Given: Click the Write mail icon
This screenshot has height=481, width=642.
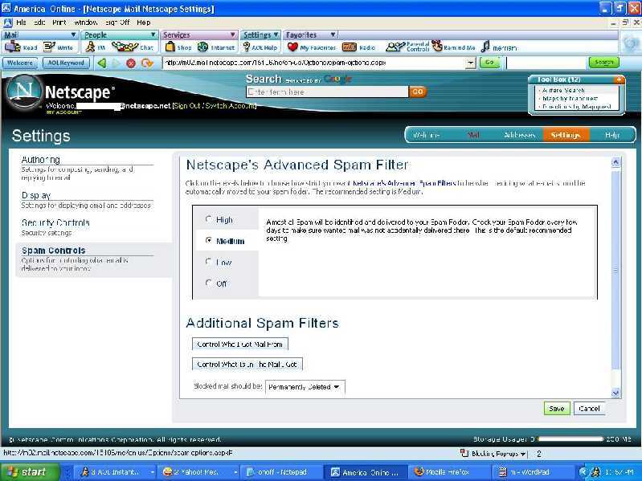Looking at the screenshot, I should [x=49, y=47].
